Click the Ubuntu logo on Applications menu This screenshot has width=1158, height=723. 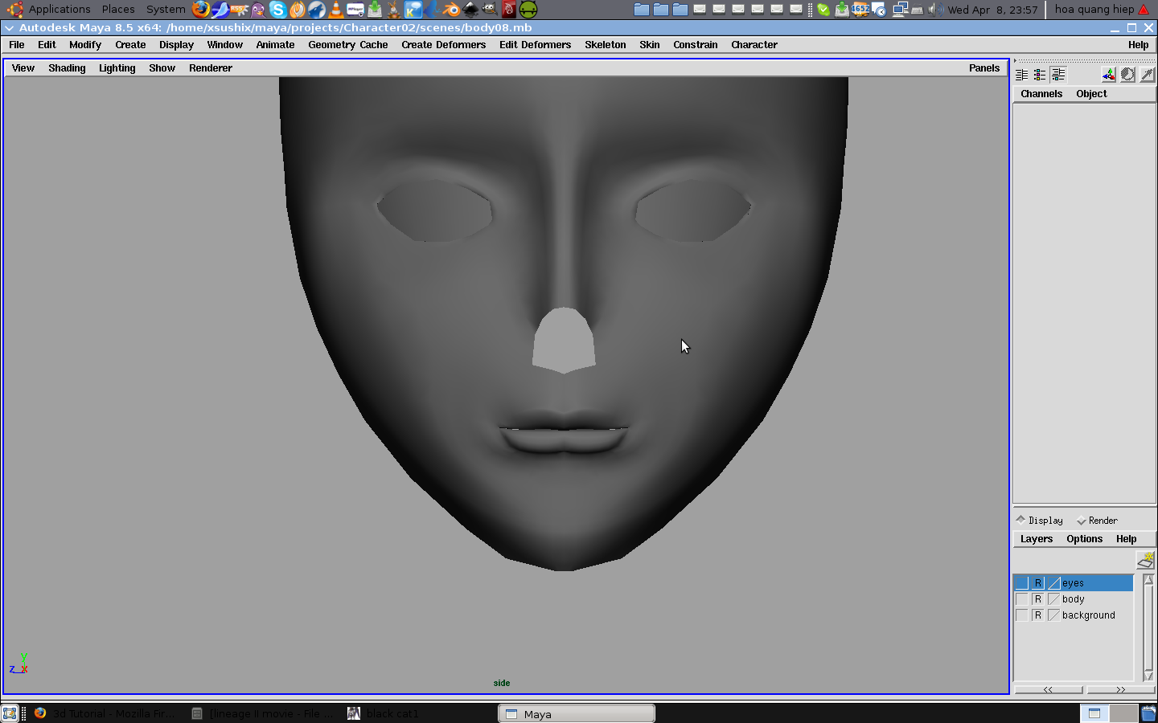pos(14,10)
